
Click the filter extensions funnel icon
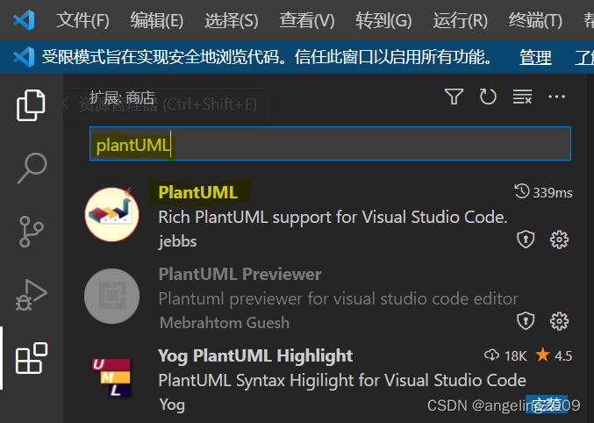point(454,97)
